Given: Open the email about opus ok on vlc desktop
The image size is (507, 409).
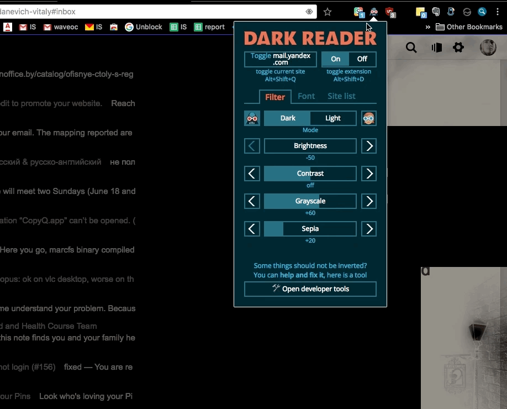Looking at the screenshot, I should (x=67, y=279).
